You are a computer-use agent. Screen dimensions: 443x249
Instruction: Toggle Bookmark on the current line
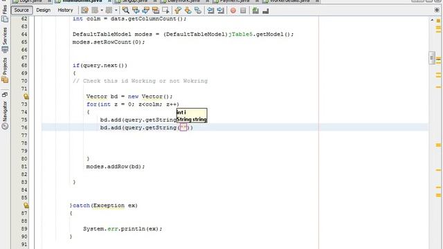coord(198,10)
